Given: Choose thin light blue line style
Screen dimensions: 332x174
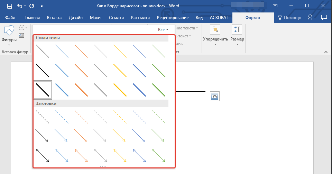Looking at the screenshot, I should click(62, 51).
